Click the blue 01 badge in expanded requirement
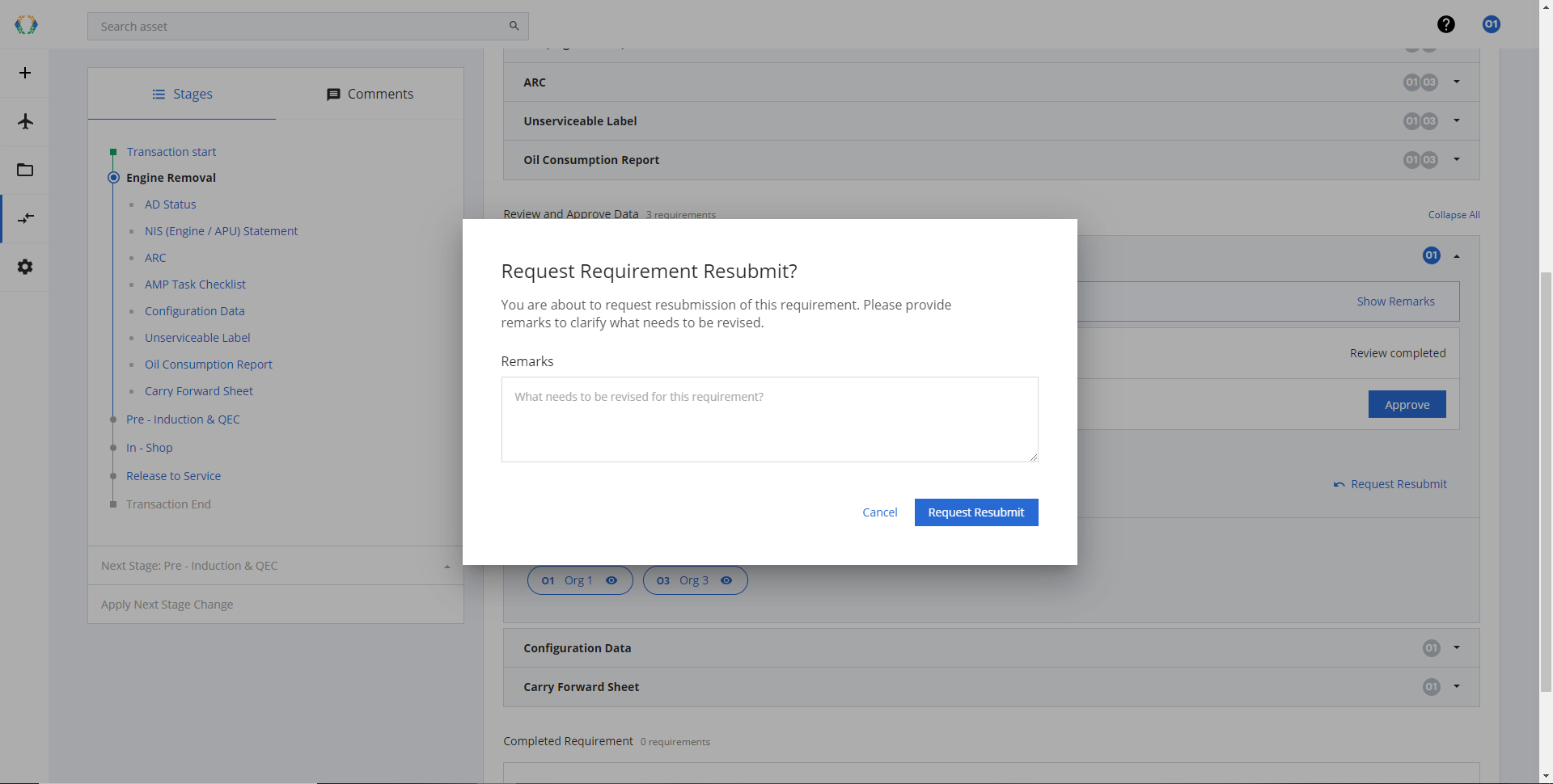This screenshot has height=784, width=1553. coord(1431,255)
